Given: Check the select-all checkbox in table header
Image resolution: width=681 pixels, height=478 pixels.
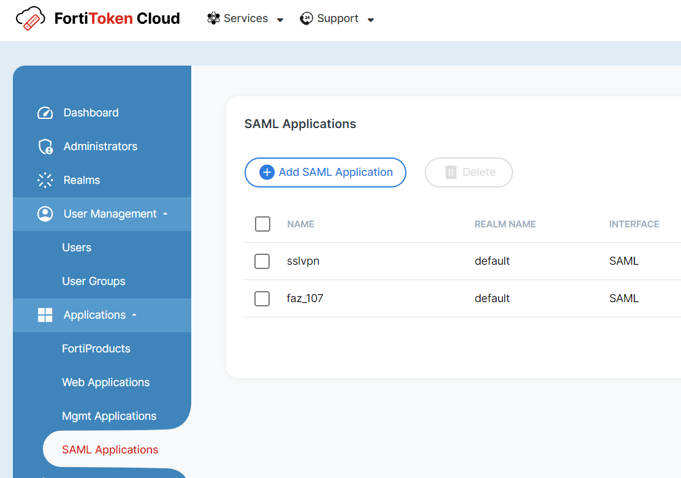Looking at the screenshot, I should tap(262, 224).
